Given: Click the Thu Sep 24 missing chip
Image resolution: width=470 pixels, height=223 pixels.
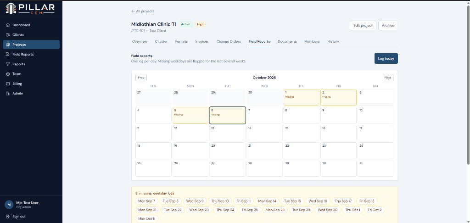Looking at the screenshot, I should (x=225, y=210).
